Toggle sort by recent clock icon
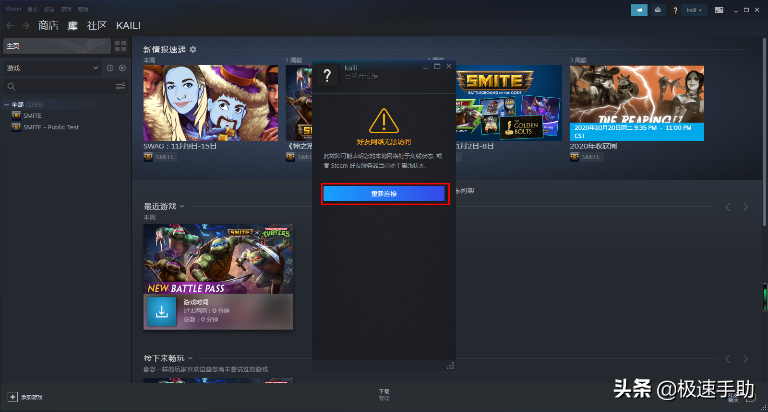The width and height of the screenshot is (768, 412). [x=110, y=68]
